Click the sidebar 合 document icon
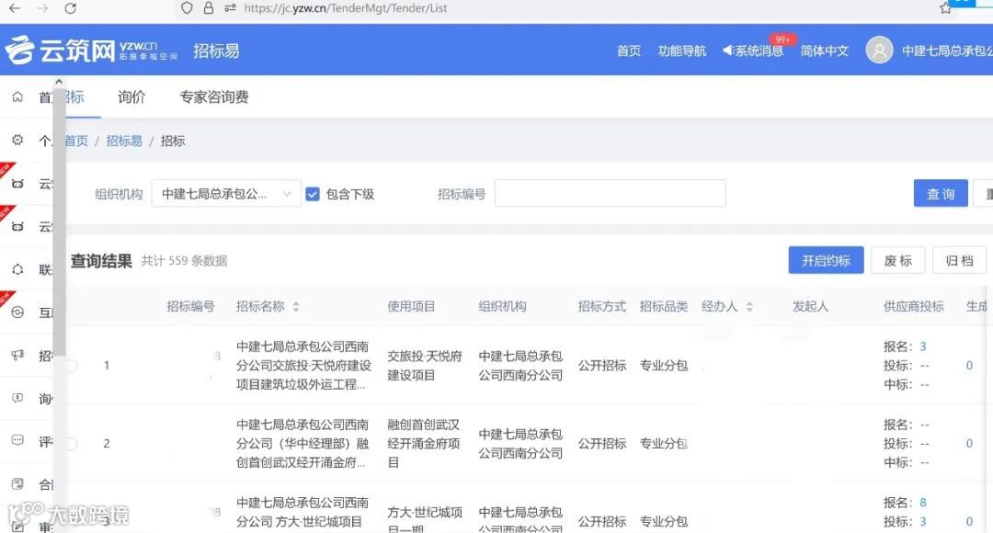Image resolution: width=993 pixels, height=533 pixels. (x=17, y=484)
